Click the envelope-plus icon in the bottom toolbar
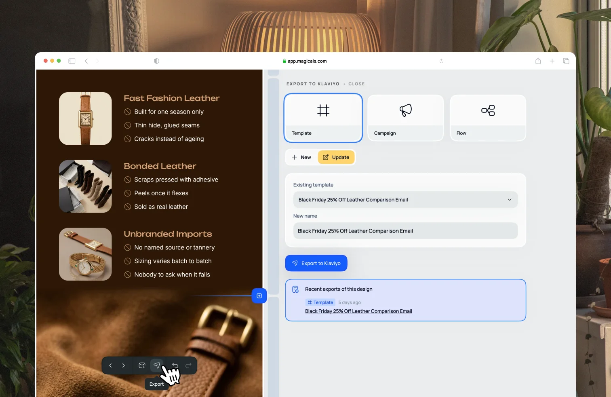 [x=142, y=365]
